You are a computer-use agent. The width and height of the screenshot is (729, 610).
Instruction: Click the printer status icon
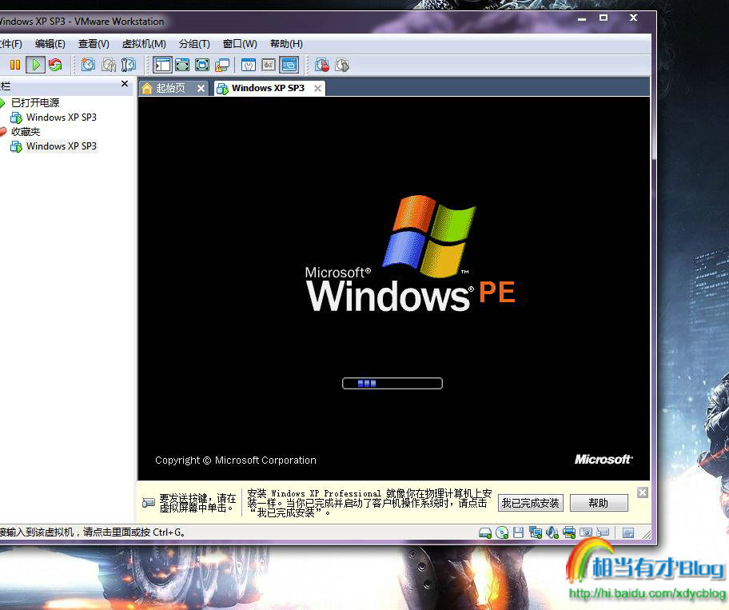pyautogui.click(x=569, y=532)
